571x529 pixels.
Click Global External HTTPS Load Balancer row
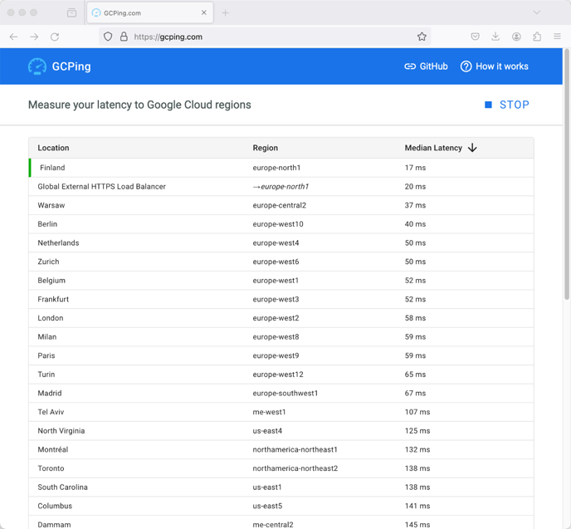coord(281,187)
